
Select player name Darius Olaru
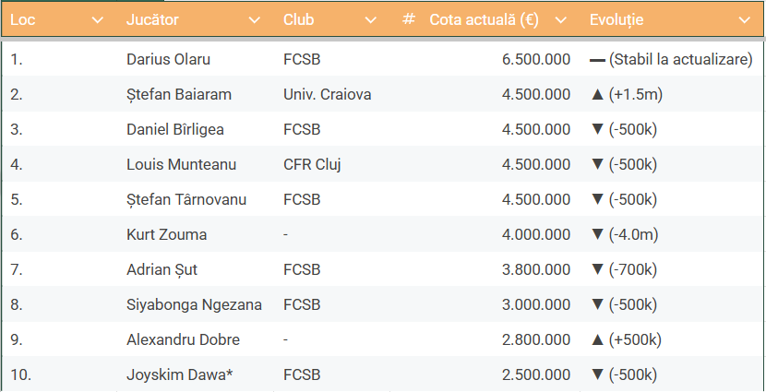(168, 59)
